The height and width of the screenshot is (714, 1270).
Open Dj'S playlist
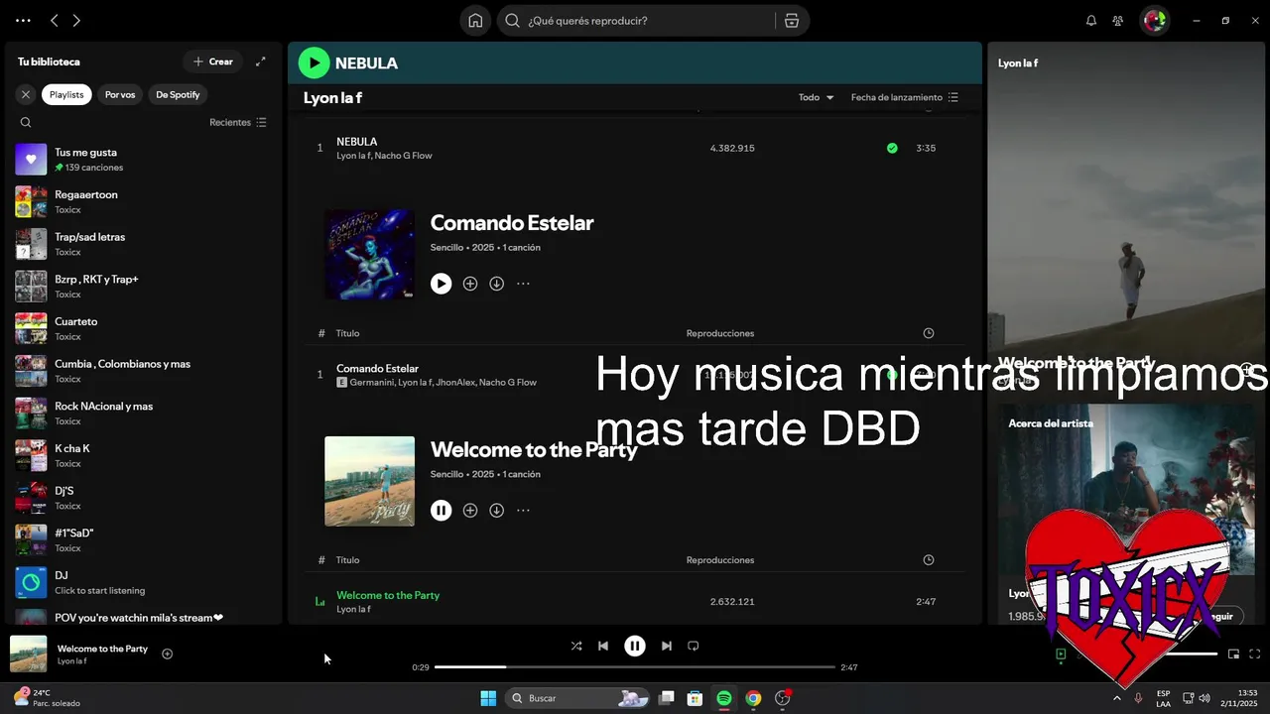pos(144,498)
